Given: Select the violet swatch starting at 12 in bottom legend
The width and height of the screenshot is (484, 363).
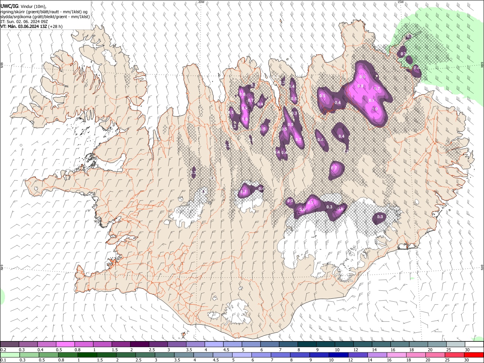Looking at the screenshot, I should 358,355.
